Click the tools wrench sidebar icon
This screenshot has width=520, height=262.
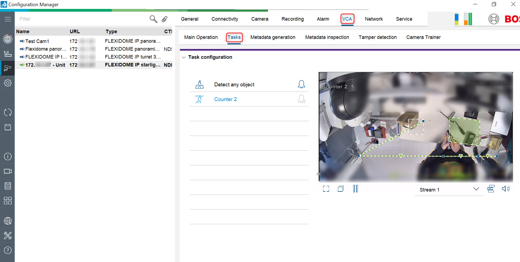pos(8,235)
